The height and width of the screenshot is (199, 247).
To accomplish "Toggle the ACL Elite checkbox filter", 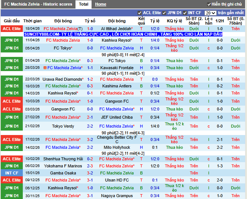I will 140,13.
